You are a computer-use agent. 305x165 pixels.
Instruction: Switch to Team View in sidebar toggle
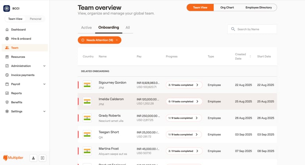point(15,19)
